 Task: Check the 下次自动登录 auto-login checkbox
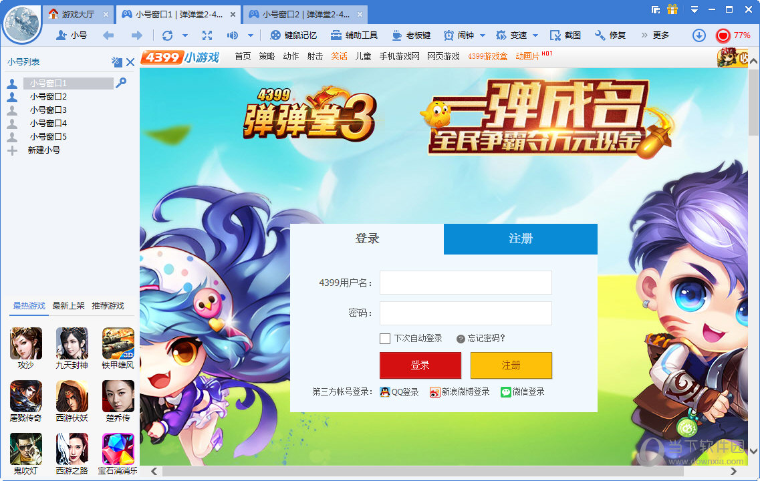pyautogui.click(x=385, y=339)
